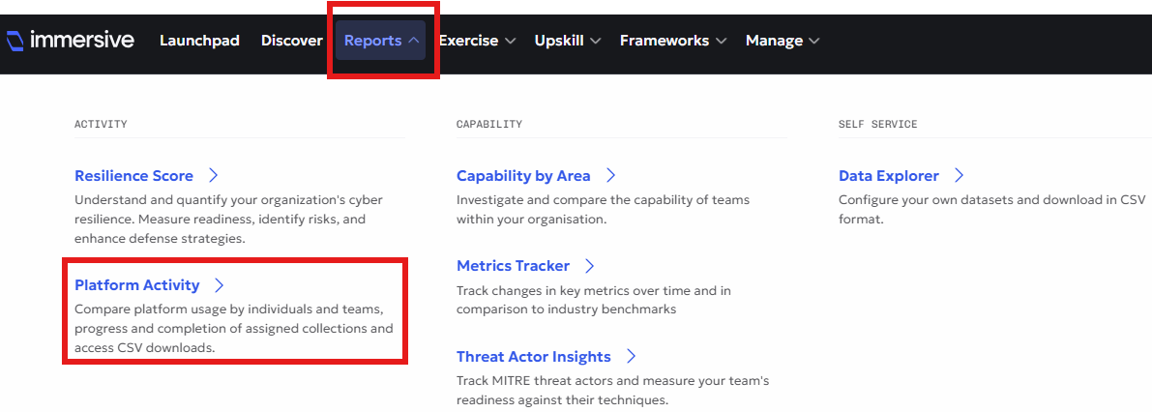
Task: Click arrow beside Threat Actor Insights
Action: click(x=631, y=357)
